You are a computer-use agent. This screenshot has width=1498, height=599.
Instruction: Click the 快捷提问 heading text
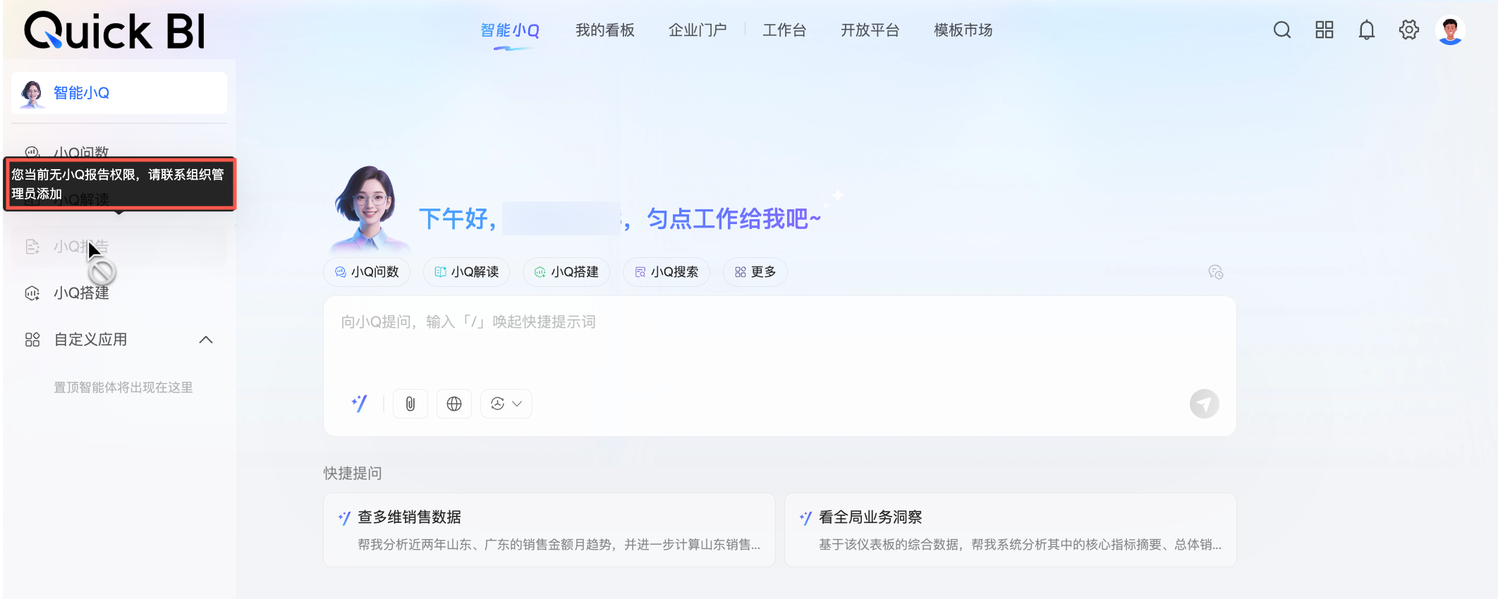(x=353, y=474)
